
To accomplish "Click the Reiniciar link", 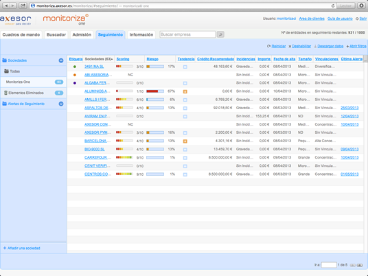I will (x=279, y=46).
